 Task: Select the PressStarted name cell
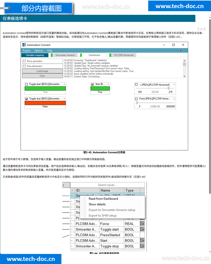pos(112,235)
